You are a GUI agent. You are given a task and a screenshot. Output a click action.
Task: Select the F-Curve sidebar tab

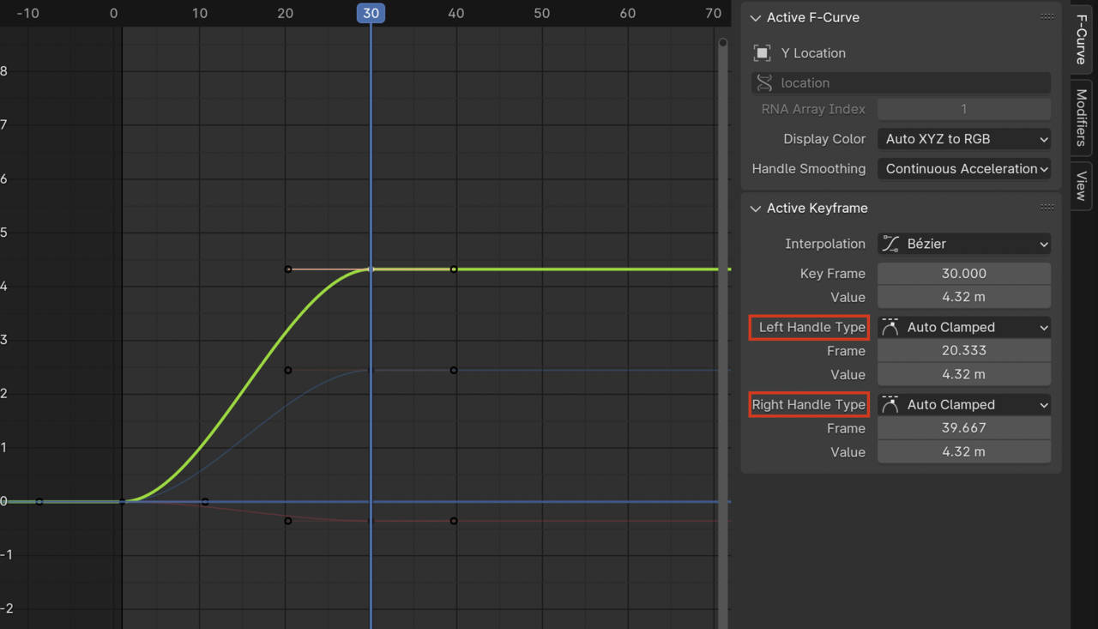pos(1082,39)
